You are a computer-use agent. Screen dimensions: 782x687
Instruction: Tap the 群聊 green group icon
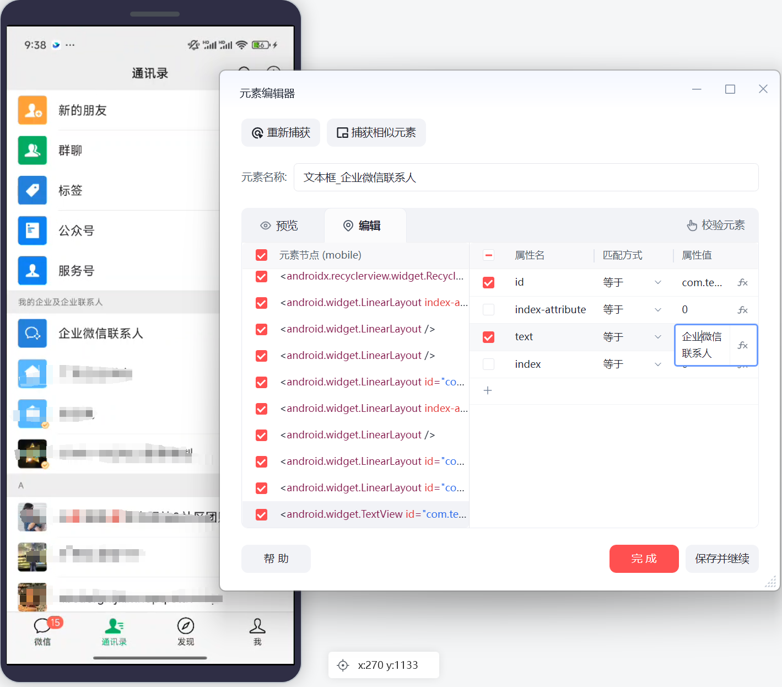pyautogui.click(x=33, y=150)
